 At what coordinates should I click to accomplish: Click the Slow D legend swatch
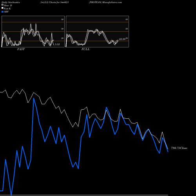tap(2, 5)
